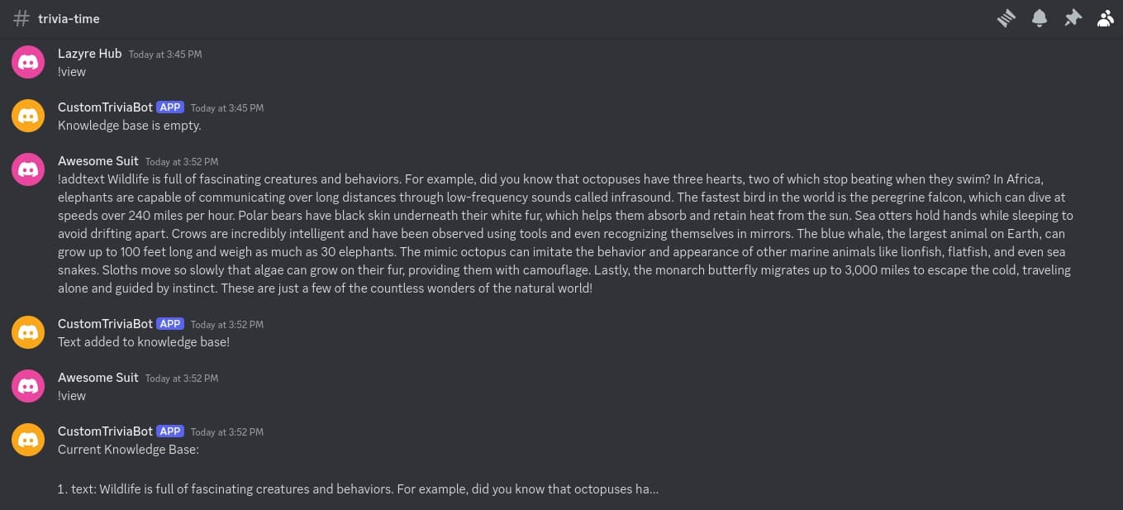
Task: Click the Awesome Suit username
Action: tap(98, 160)
